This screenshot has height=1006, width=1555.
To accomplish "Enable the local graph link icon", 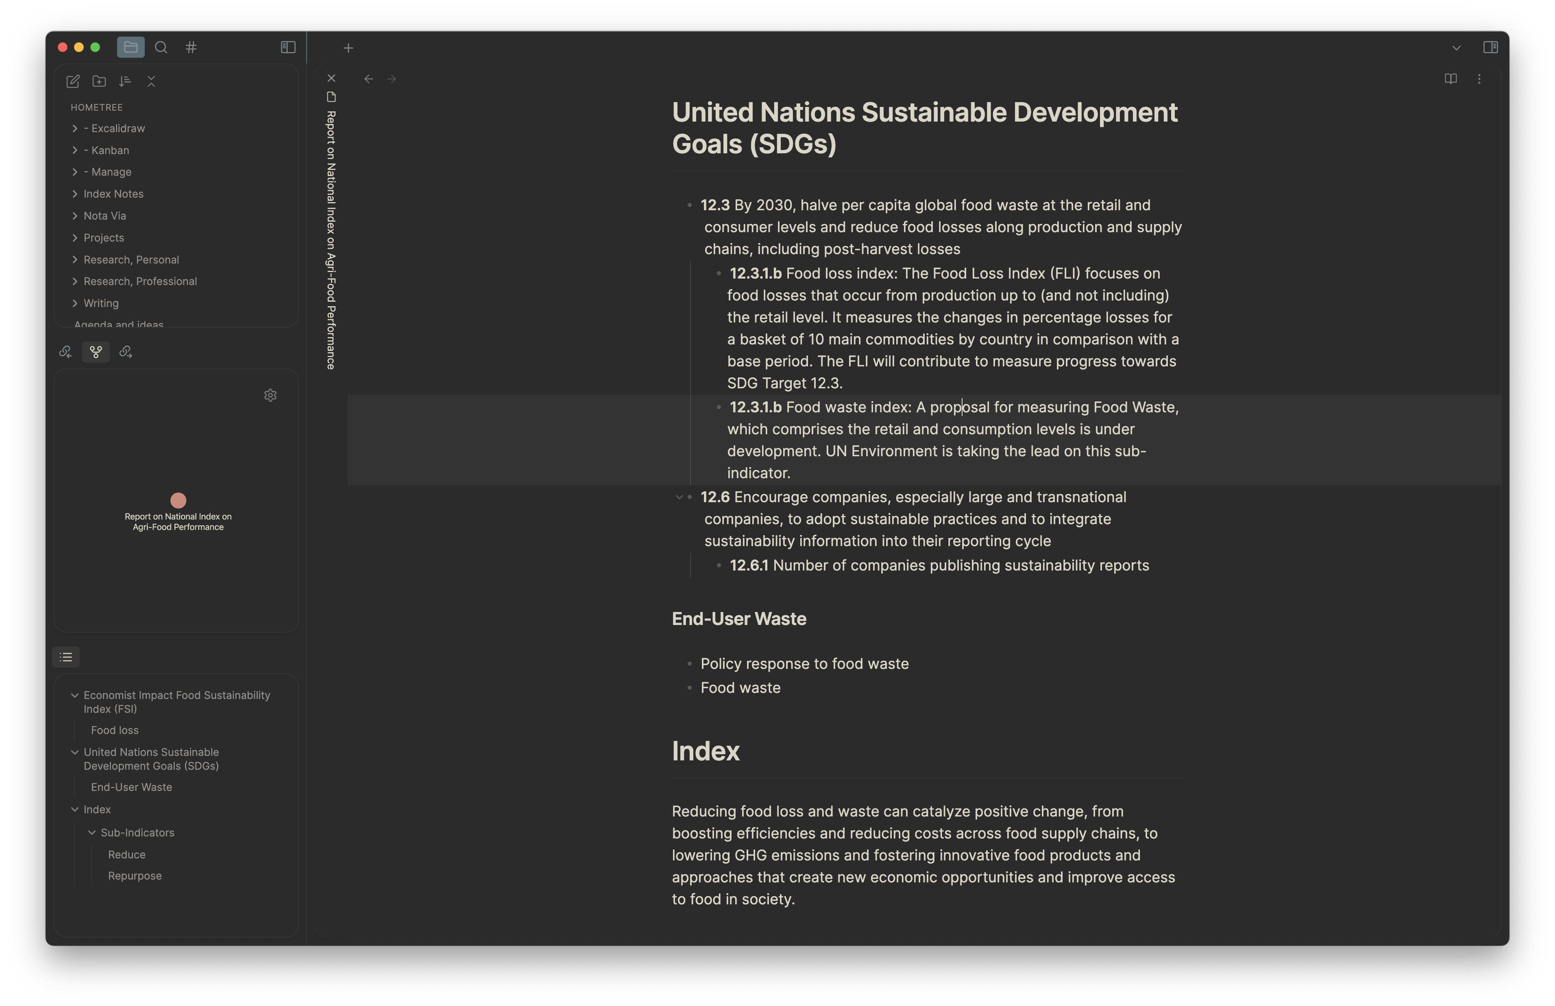I will pyautogui.click(x=95, y=351).
